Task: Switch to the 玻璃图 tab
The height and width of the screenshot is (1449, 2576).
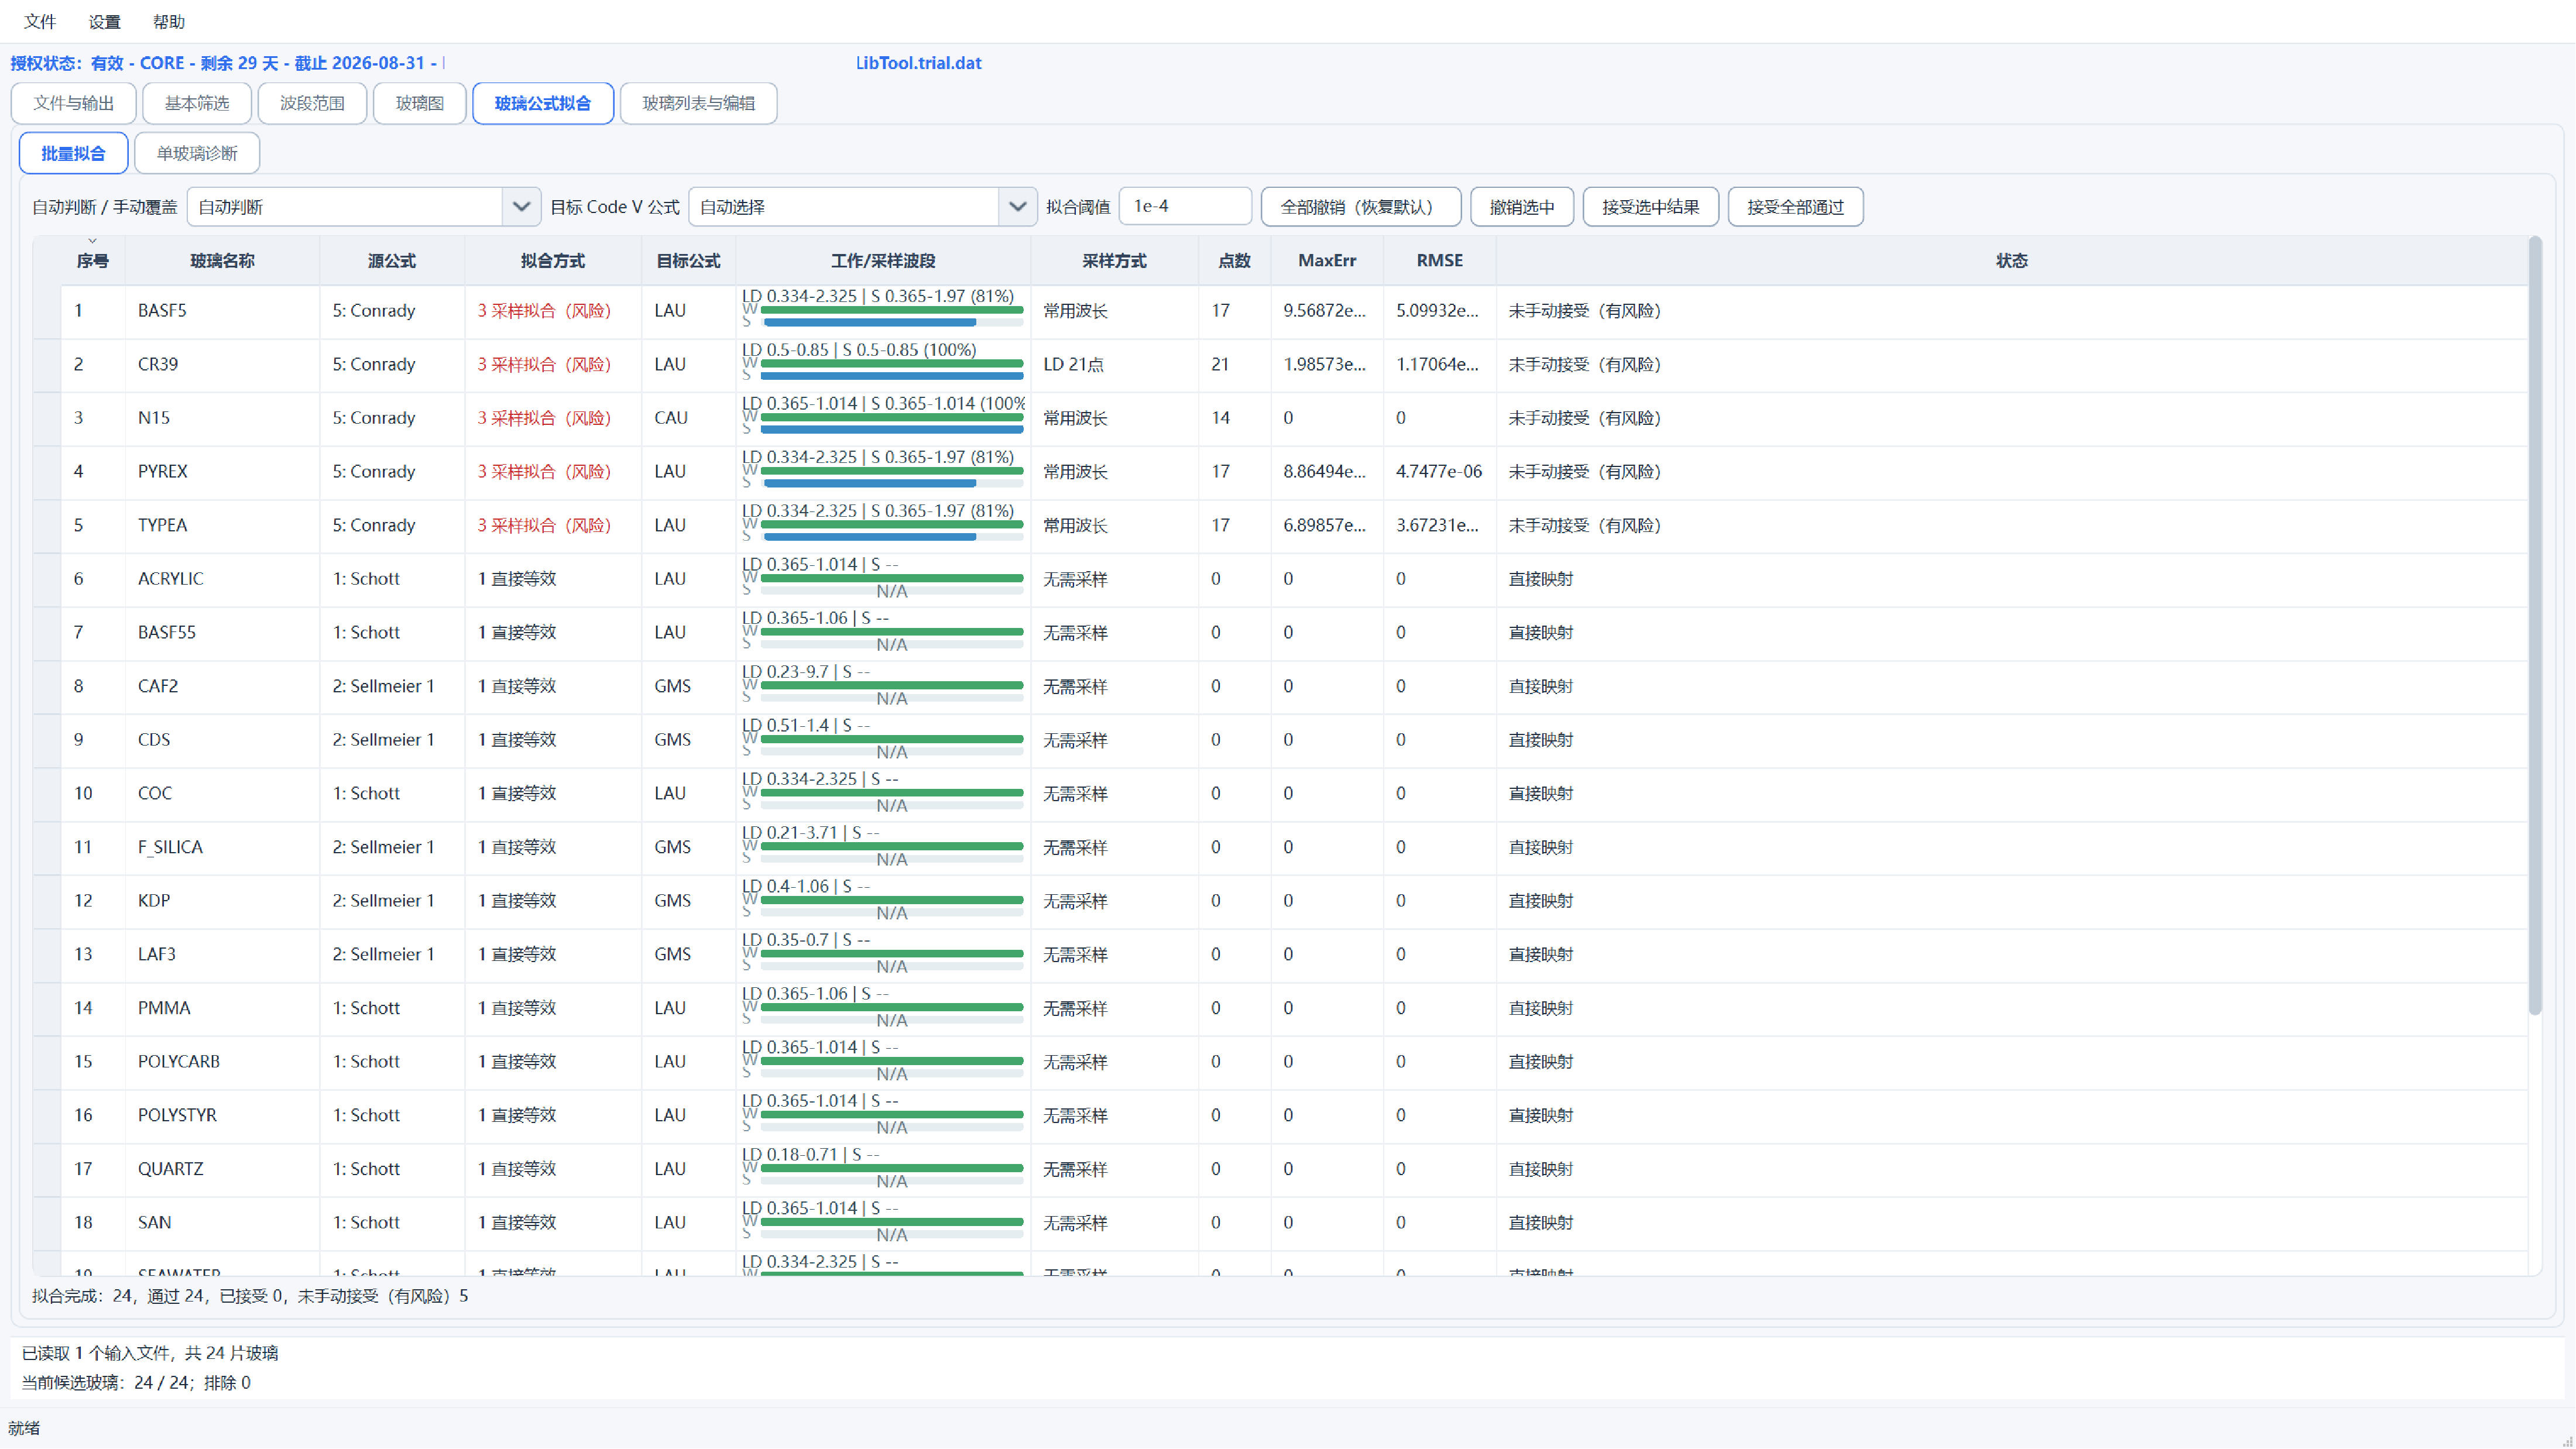Action: (420, 103)
